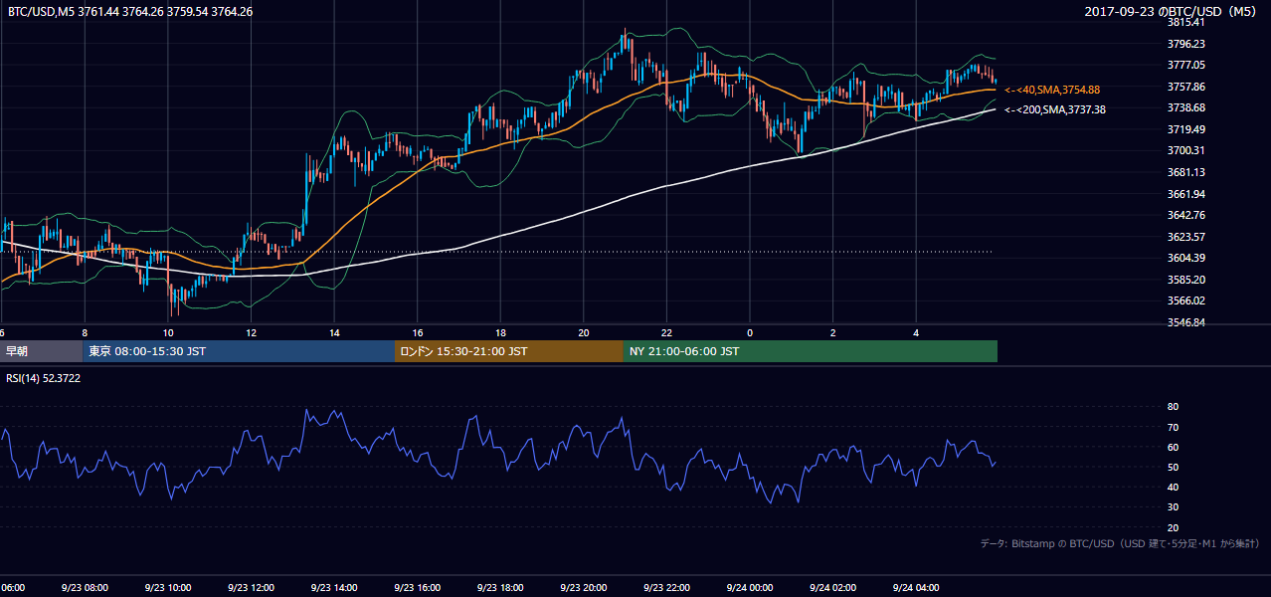The width and height of the screenshot is (1271, 597).
Task: Click the bottom time label 9/23 12:00
Action: tap(251, 588)
